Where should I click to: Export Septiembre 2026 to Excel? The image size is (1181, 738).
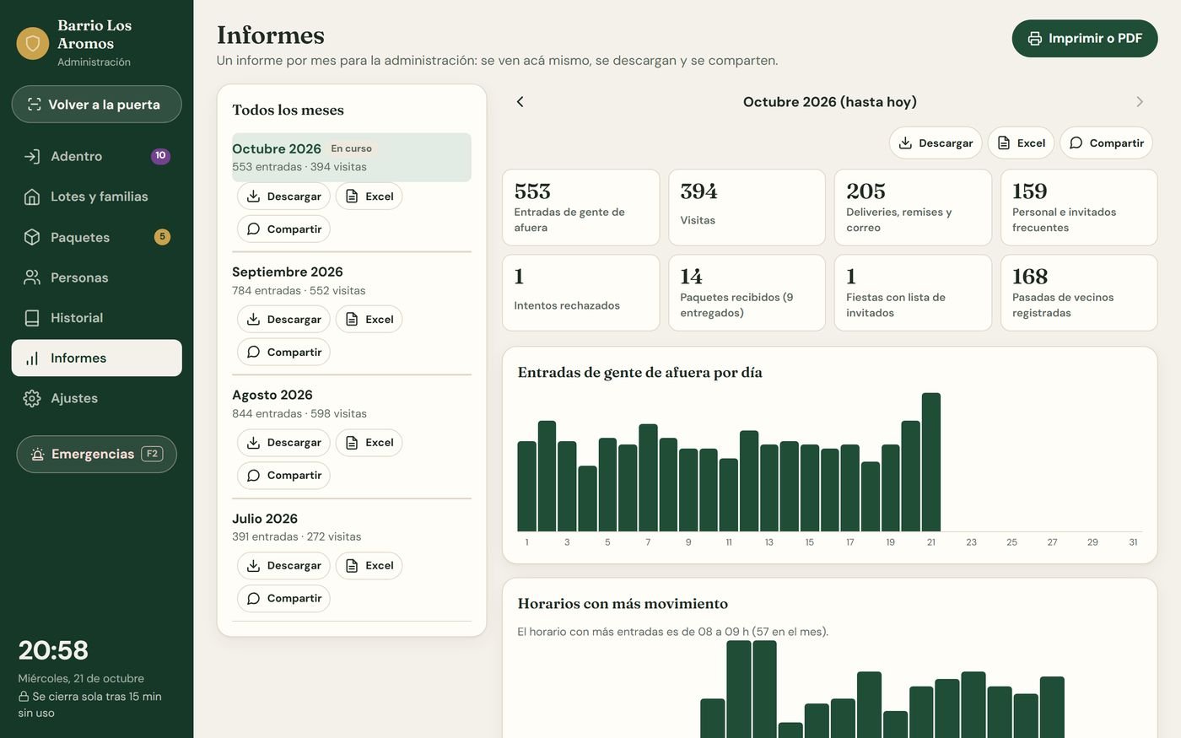click(x=369, y=320)
